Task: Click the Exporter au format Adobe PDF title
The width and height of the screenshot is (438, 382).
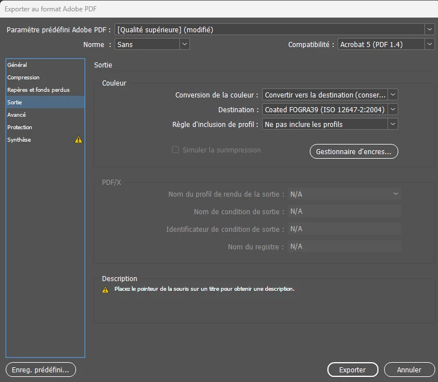Action: [50, 9]
